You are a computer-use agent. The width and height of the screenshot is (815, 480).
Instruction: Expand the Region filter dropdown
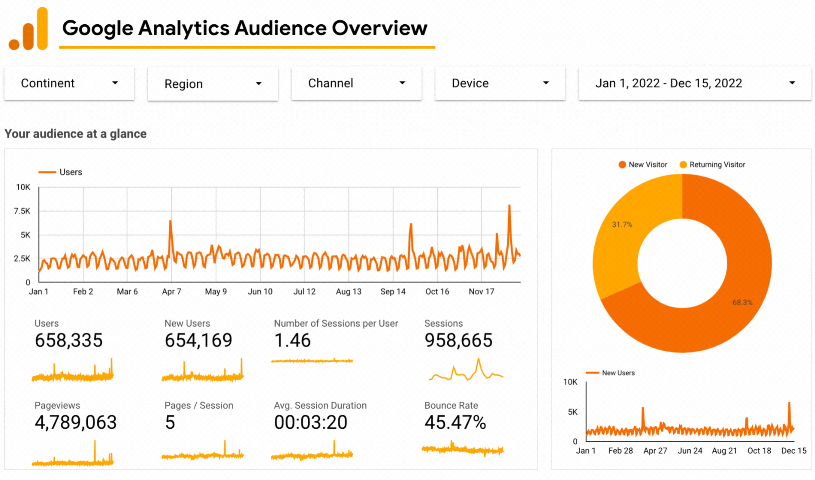pyautogui.click(x=213, y=84)
